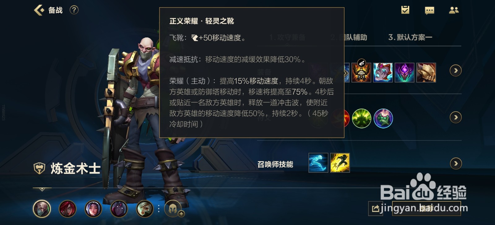Open the checklist task icon
495x225 pixels.
pos(405,10)
